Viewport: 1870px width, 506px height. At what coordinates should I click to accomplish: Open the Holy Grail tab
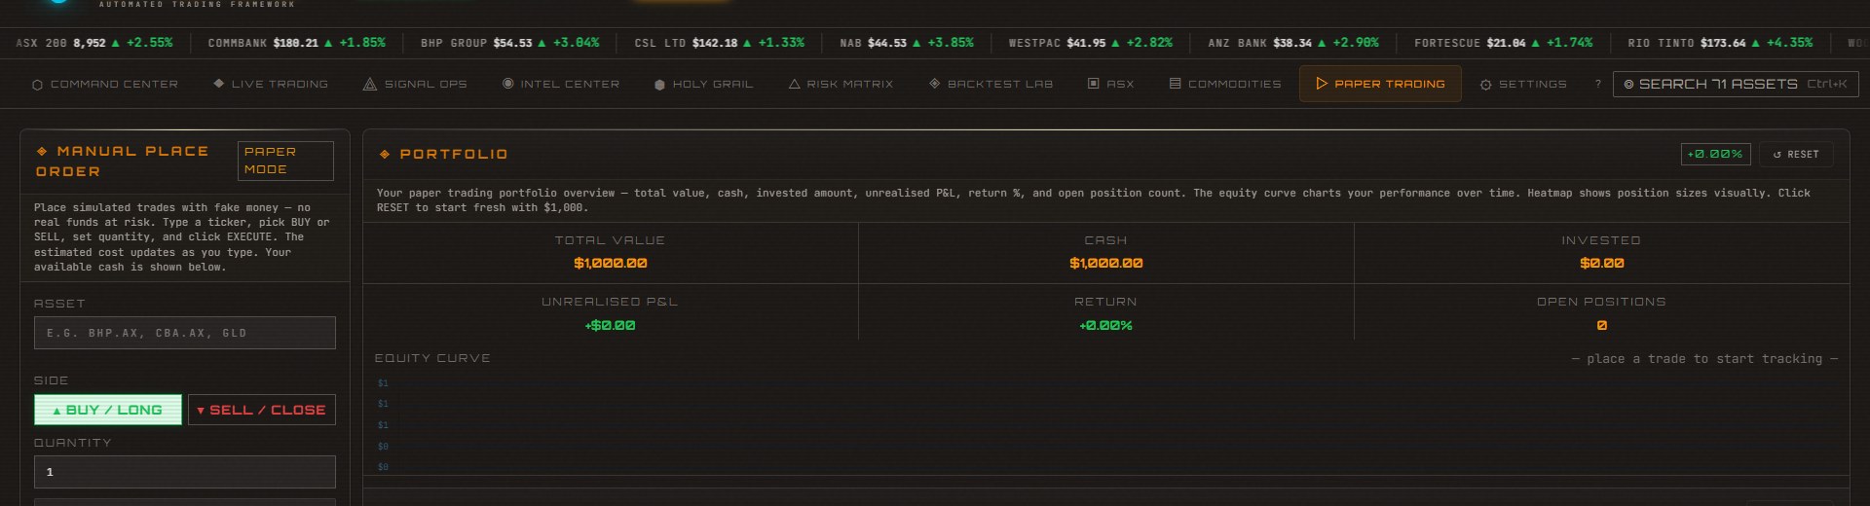pyautogui.click(x=703, y=85)
